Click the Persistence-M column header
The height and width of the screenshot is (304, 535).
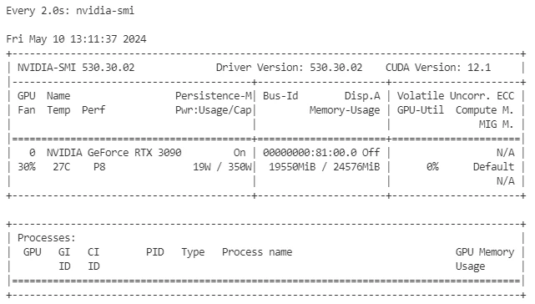coord(214,96)
